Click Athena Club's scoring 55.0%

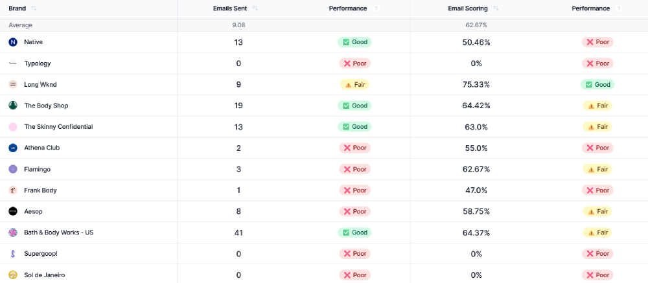476,148
